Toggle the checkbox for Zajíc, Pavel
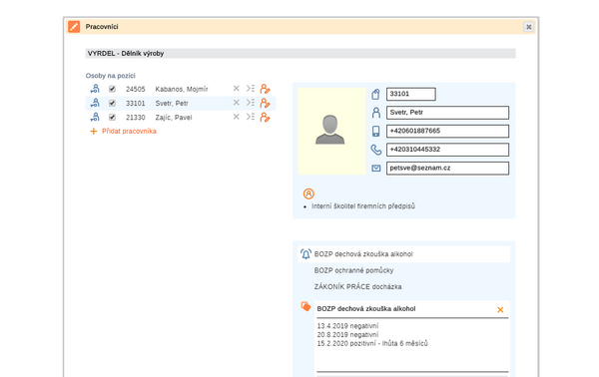 [112, 117]
